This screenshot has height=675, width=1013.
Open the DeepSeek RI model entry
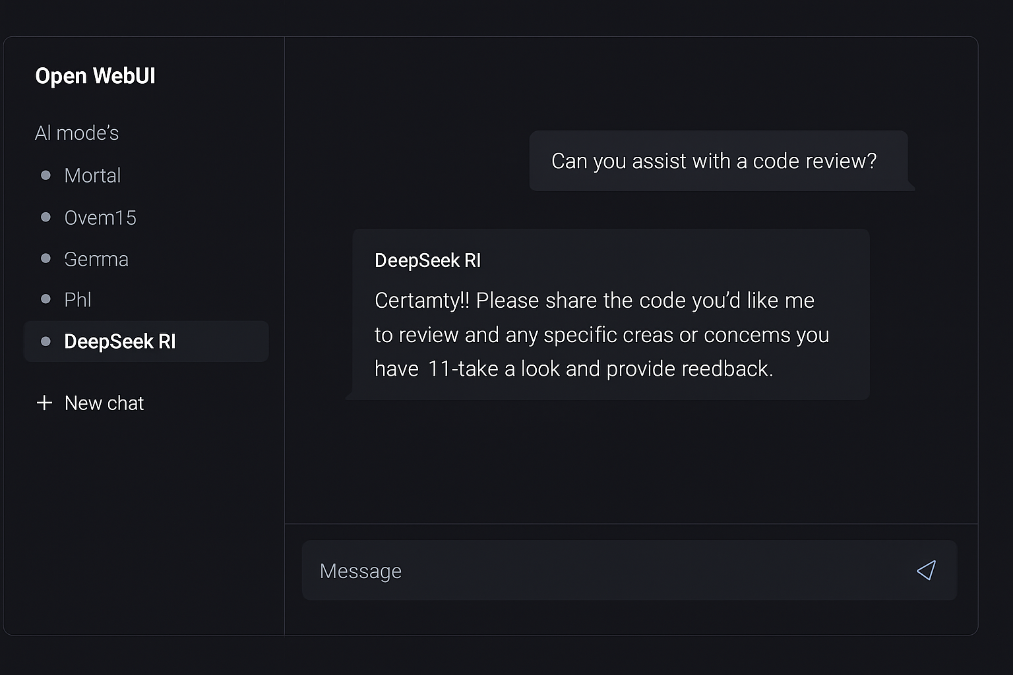(119, 341)
